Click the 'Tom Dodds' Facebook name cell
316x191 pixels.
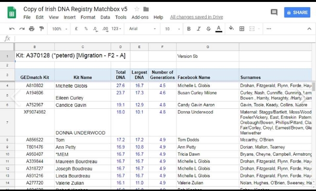[208, 140]
